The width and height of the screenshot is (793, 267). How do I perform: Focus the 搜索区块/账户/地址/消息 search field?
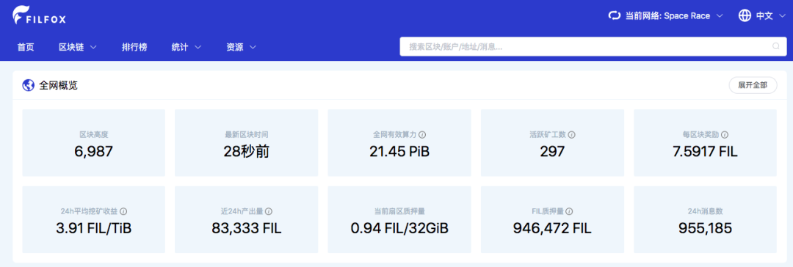[593, 46]
